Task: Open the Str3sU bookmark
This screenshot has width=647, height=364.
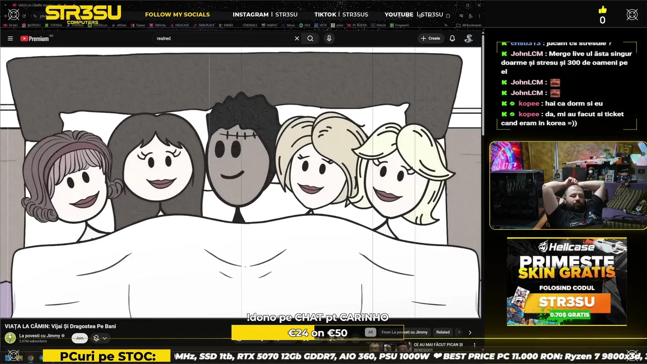Action: 11,25
